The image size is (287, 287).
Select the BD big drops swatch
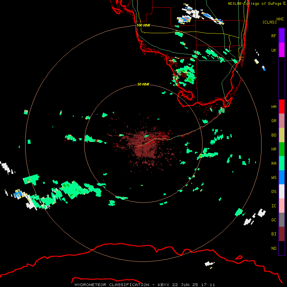pyautogui.click(x=282, y=135)
